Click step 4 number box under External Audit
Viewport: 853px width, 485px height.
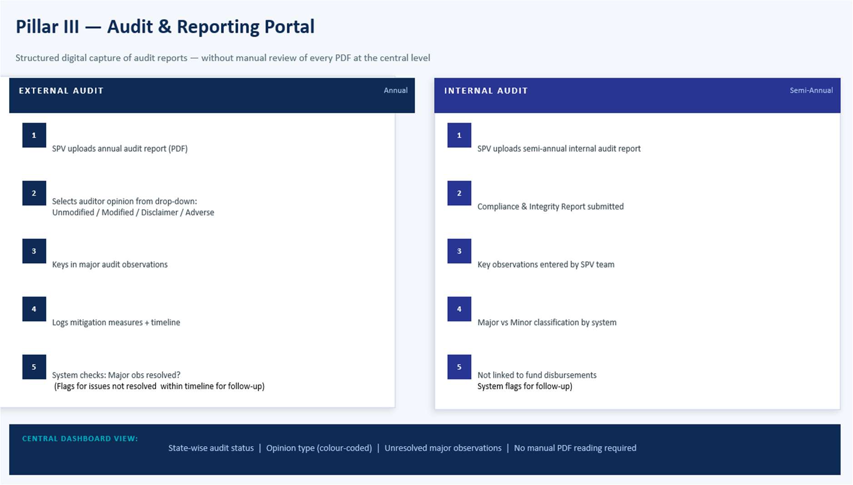(34, 309)
